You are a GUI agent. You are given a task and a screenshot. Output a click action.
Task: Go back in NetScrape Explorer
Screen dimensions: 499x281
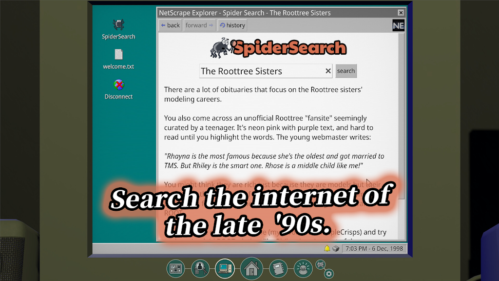coord(170,25)
